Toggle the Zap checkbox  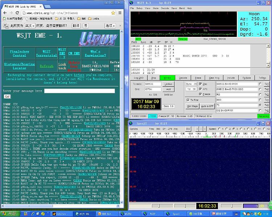(x=200, y=84)
